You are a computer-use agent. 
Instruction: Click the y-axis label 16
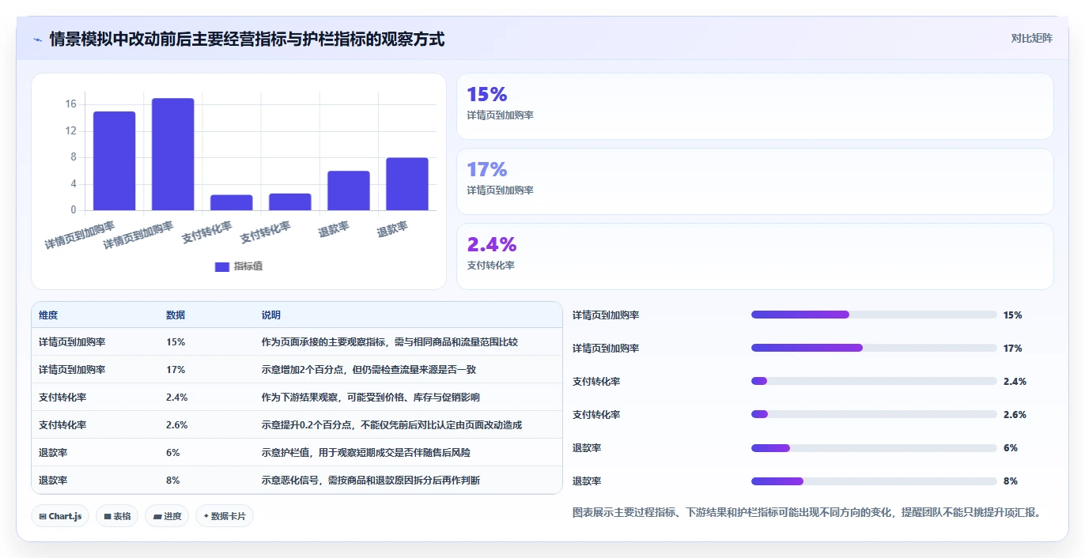click(x=70, y=104)
